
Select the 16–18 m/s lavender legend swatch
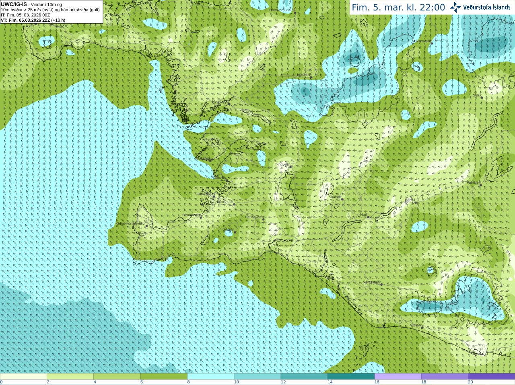click(x=398, y=377)
